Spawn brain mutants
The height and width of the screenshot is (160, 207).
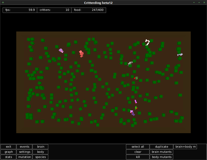tap(162, 152)
